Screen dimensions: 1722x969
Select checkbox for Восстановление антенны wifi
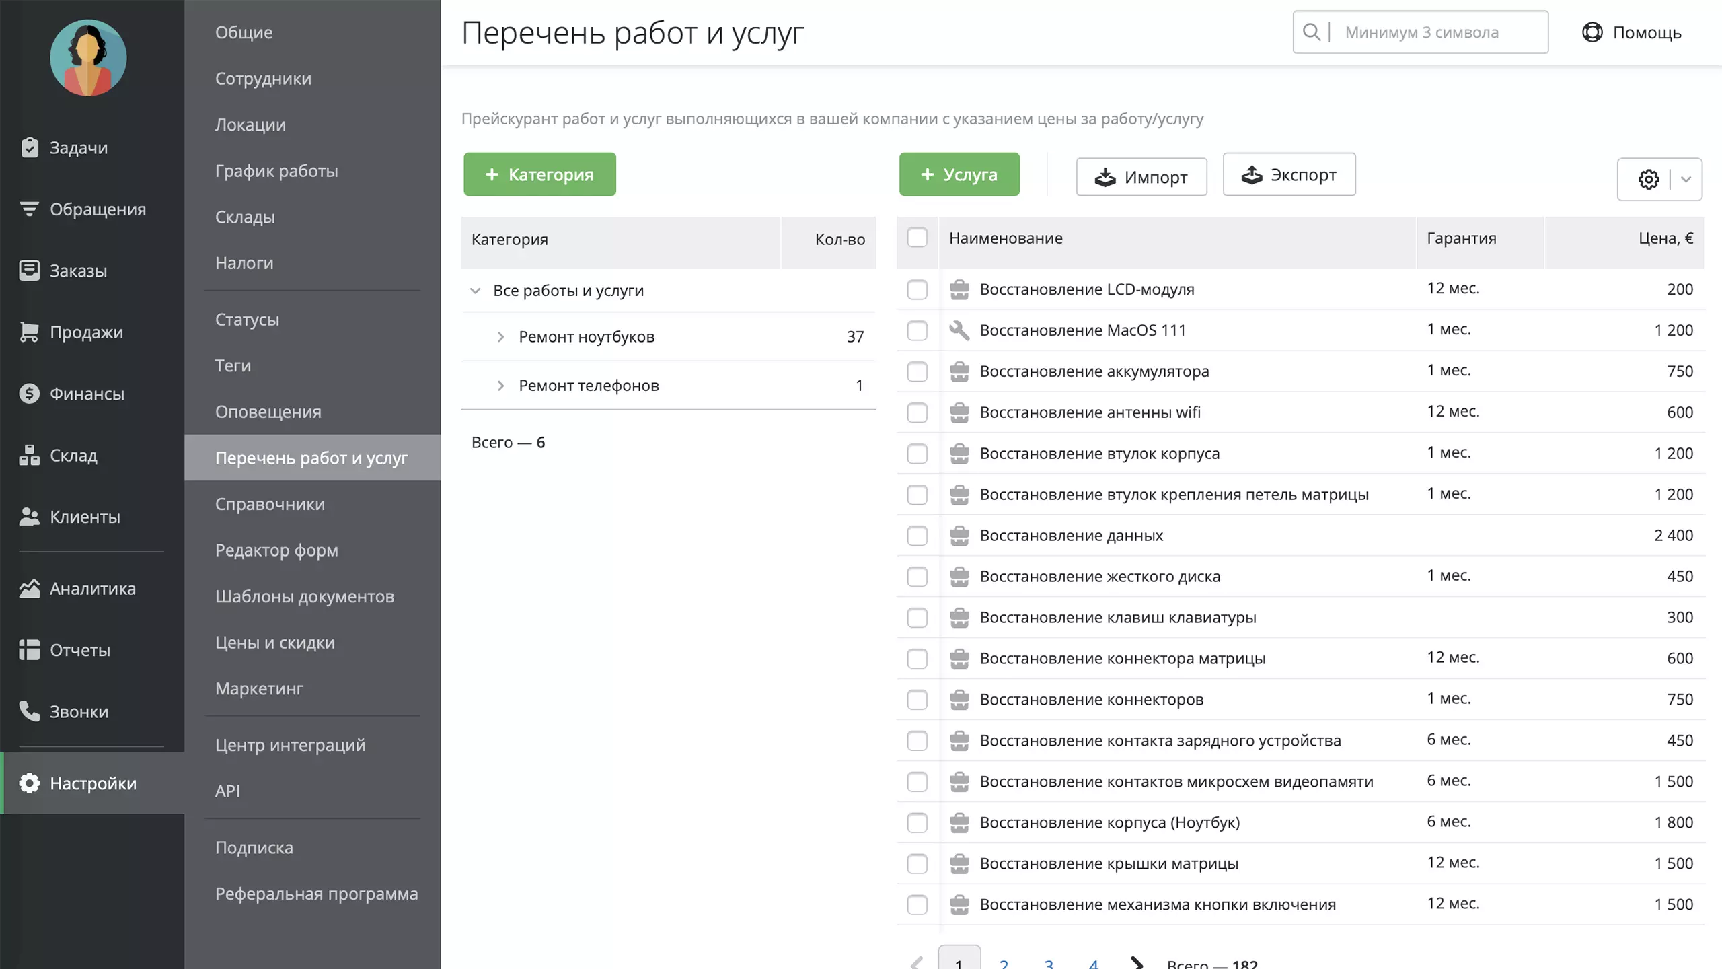(x=918, y=412)
